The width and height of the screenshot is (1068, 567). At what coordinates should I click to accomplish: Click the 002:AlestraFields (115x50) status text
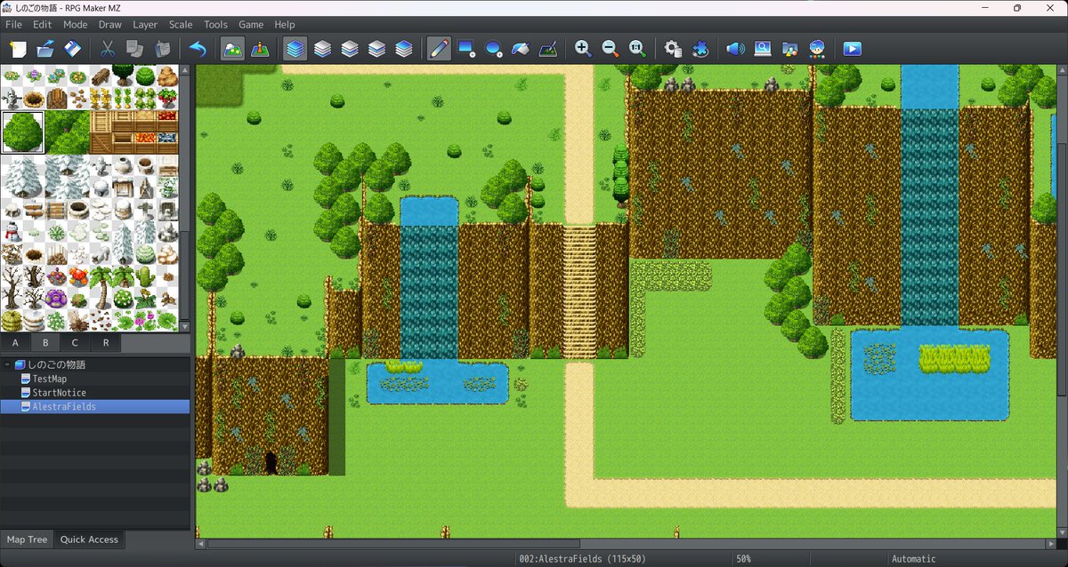tap(582, 559)
